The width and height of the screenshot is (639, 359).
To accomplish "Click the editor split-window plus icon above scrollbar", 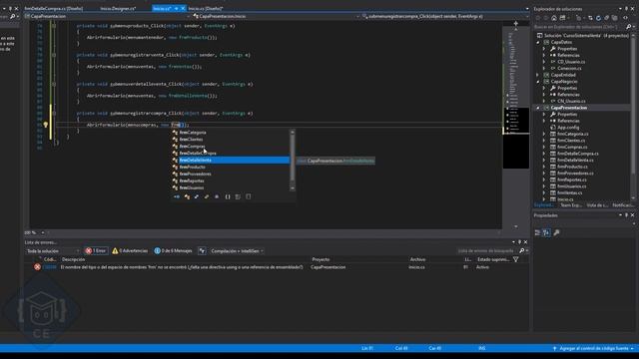I will coord(515,24).
